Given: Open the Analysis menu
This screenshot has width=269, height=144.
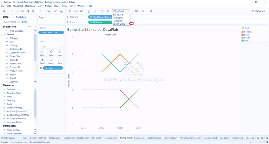Looking at the screenshot, I should 48,6.
